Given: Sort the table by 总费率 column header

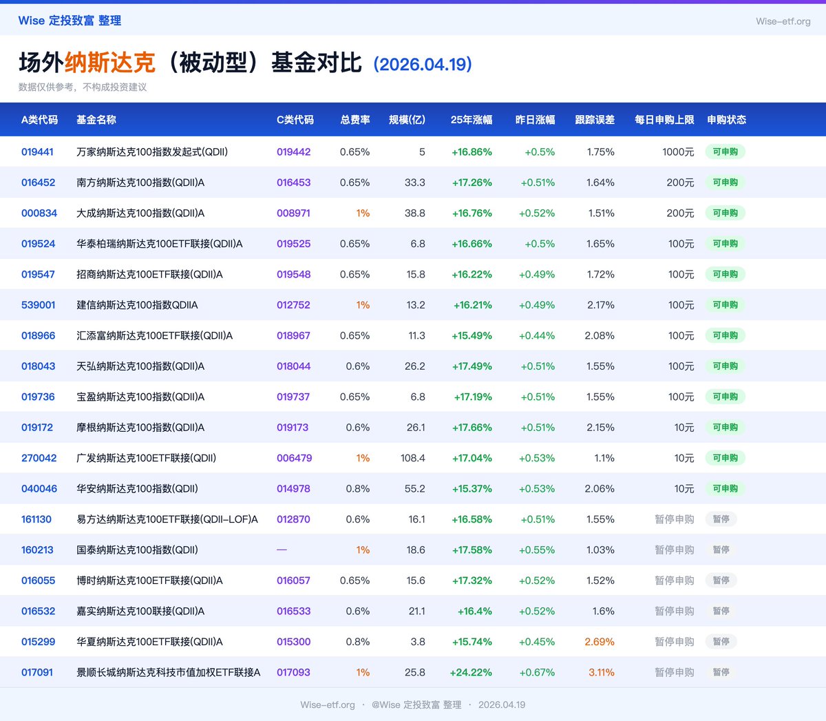Looking at the screenshot, I should click(x=356, y=120).
